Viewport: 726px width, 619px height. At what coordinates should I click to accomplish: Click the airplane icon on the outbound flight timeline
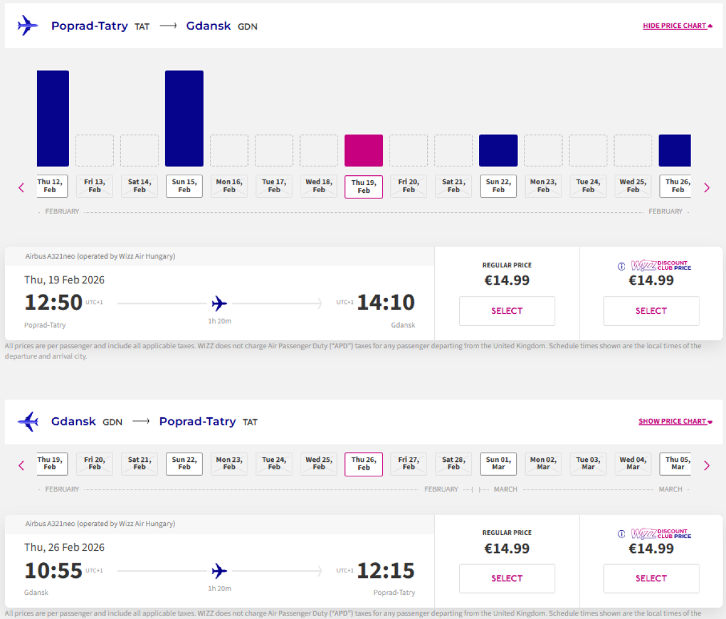[219, 303]
